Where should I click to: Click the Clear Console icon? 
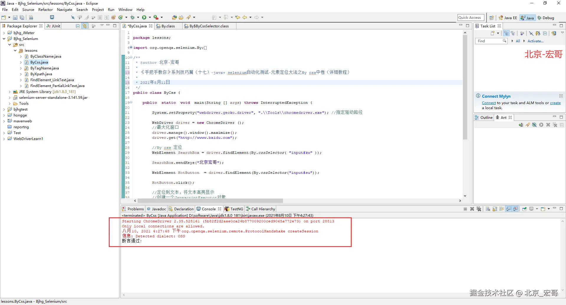pos(488,209)
